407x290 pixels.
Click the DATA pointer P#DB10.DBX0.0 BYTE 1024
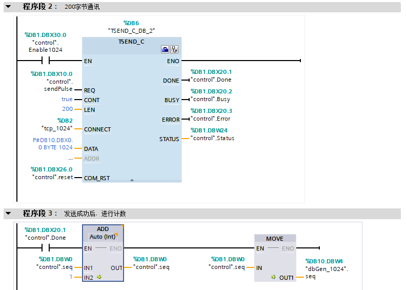coord(53,144)
